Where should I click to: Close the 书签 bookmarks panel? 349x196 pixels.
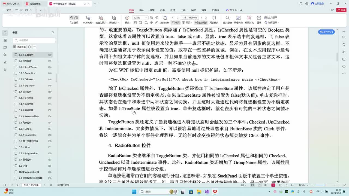click(53, 32)
